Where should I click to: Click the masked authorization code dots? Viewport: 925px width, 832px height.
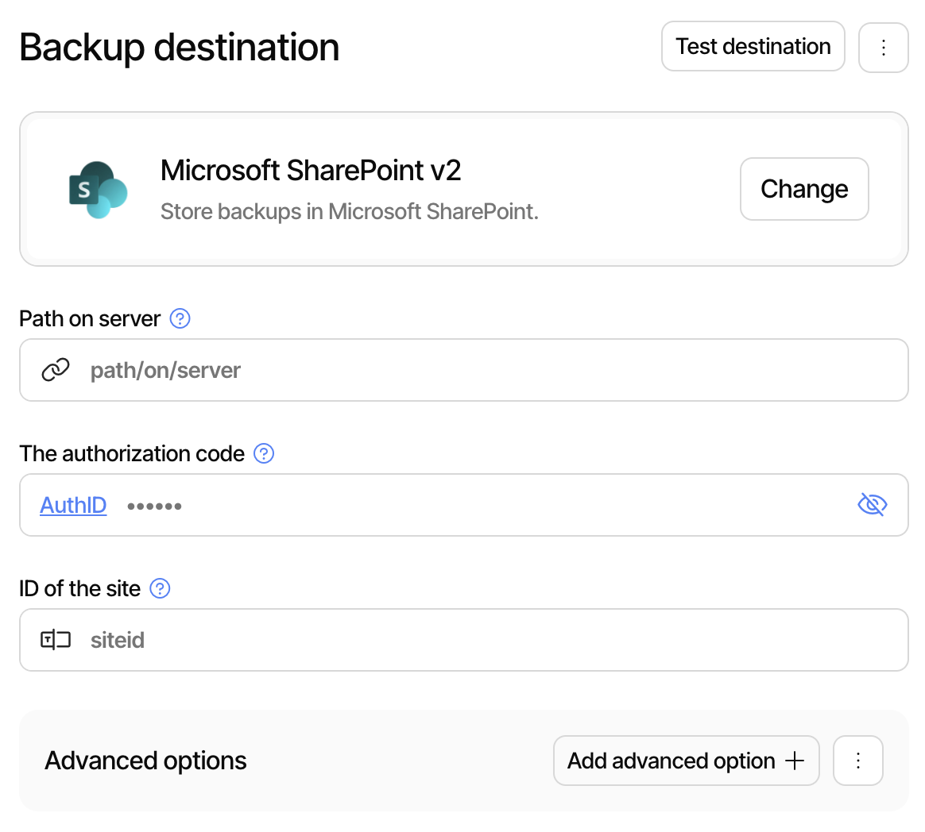tap(154, 505)
